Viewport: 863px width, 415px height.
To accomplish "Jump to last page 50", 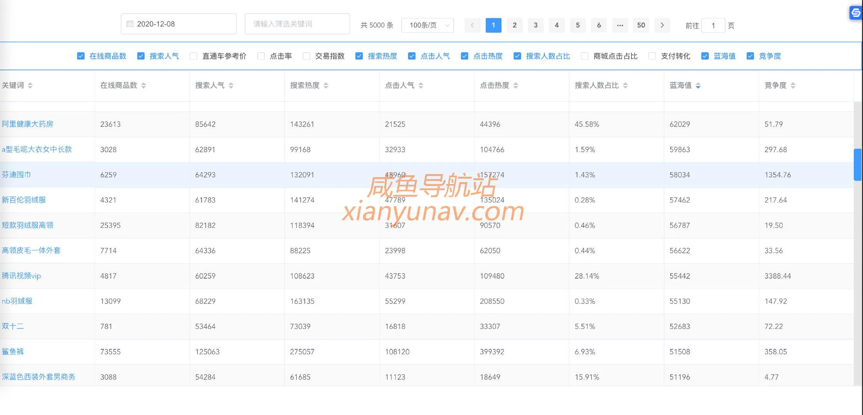I will 641,25.
